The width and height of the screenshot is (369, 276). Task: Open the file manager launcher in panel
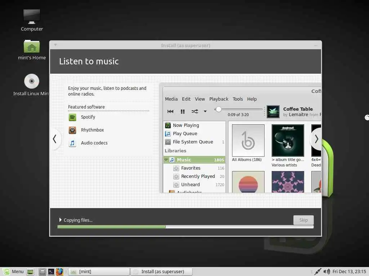click(42, 272)
